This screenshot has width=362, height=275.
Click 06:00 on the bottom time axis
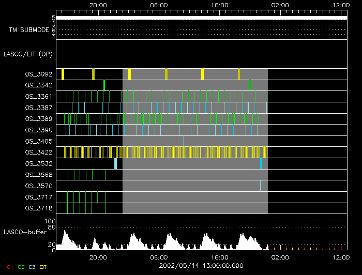pos(159,257)
